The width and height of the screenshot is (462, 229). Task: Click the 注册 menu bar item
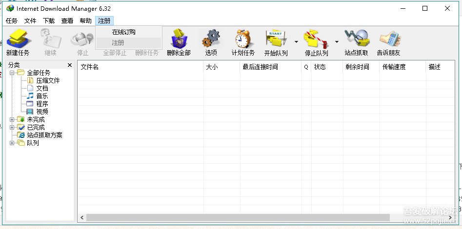pos(104,21)
